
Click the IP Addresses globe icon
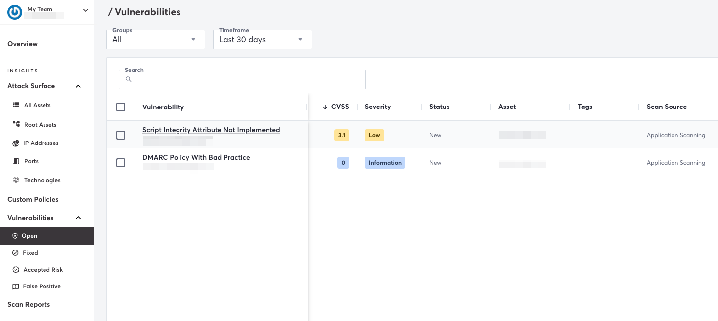[x=16, y=143]
